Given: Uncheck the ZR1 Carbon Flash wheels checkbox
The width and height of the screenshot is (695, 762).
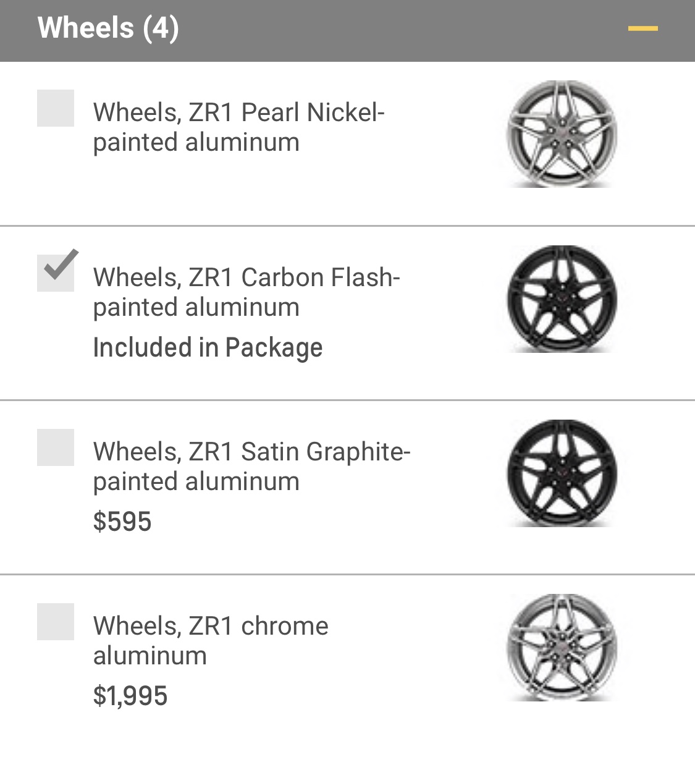Looking at the screenshot, I should [56, 273].
